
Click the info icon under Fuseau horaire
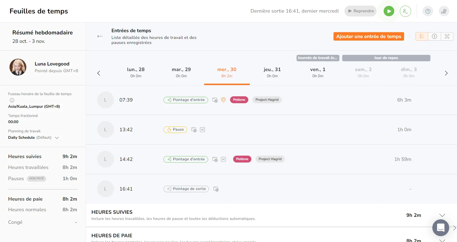[12, 100]
